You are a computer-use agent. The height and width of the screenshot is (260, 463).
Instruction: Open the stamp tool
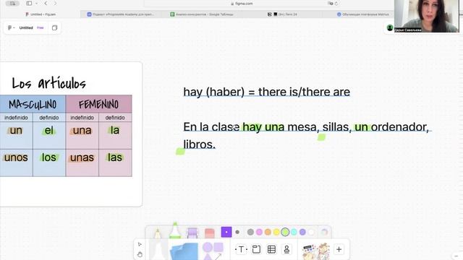[286, 249]
